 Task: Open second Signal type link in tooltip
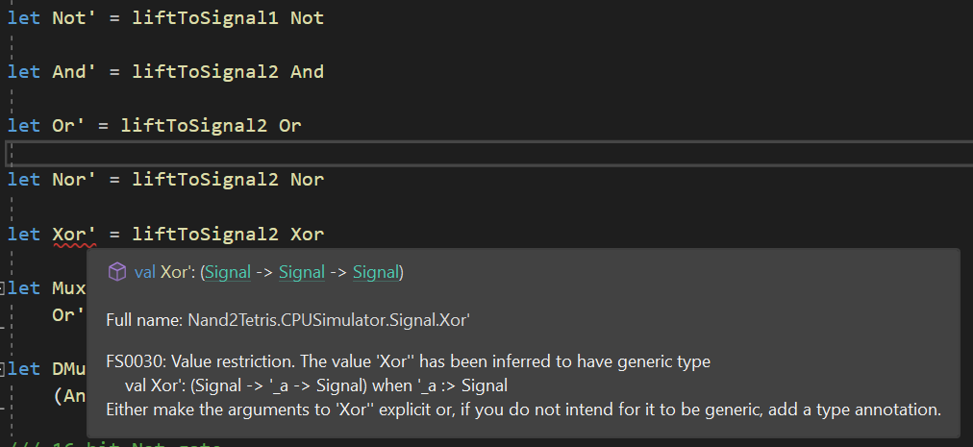pos(302,272)
